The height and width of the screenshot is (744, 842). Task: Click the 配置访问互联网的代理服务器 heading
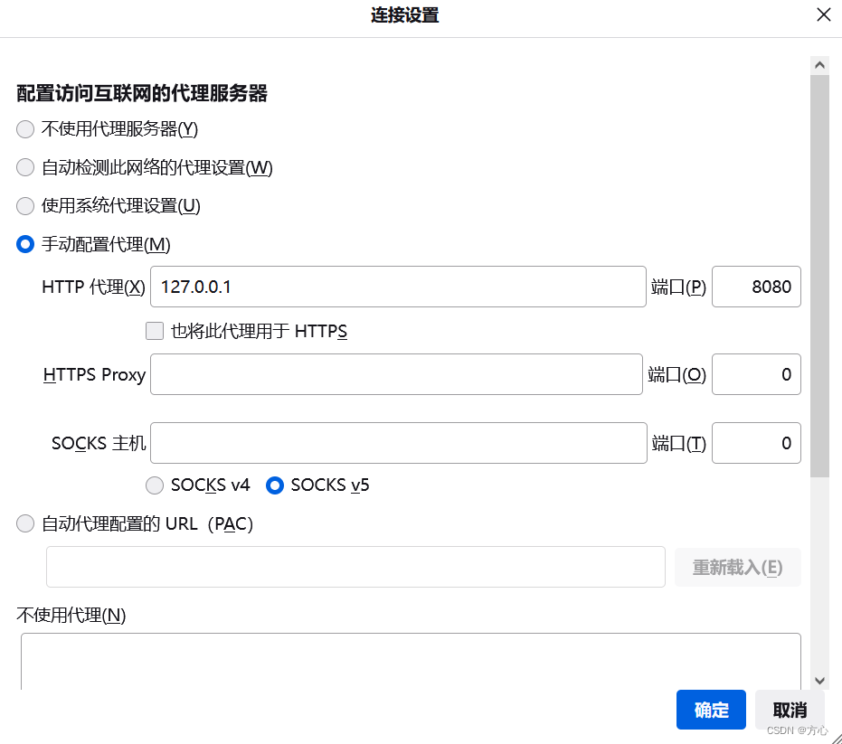[x=142, y=93]
